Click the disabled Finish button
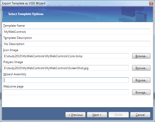The height and width of the screenshot is (122, 155). 119,115
